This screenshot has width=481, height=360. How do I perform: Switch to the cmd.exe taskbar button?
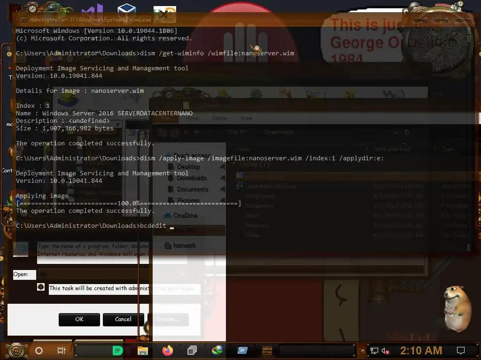coord(267,351)
